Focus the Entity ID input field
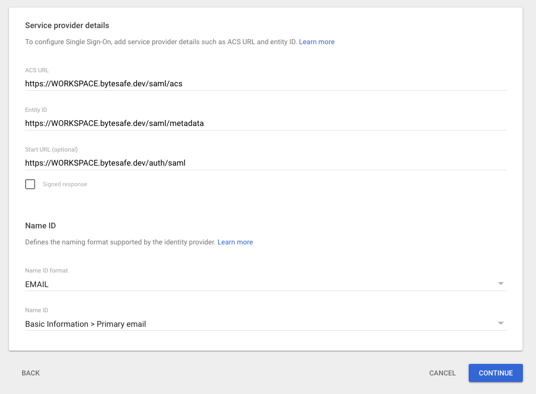Screen dimensions: 536x394 266,123
